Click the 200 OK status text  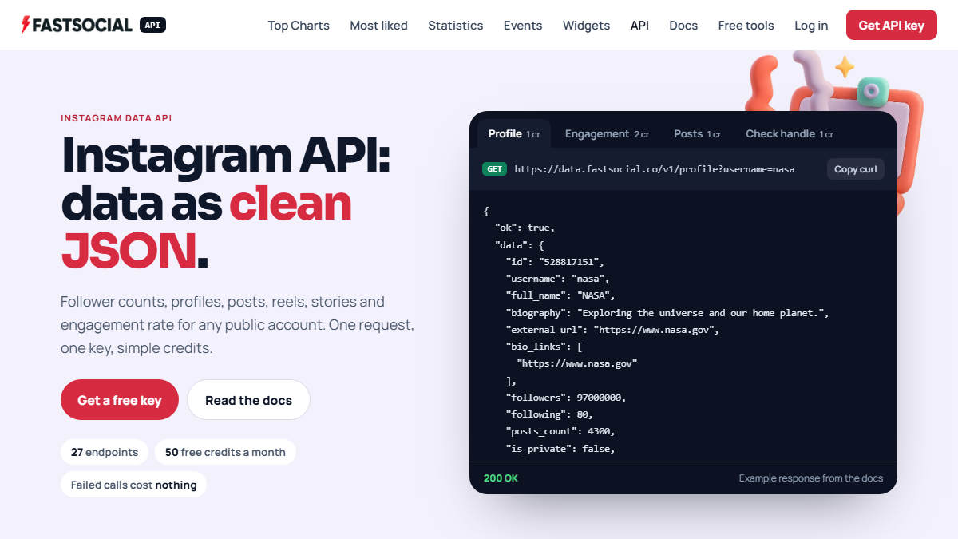pos(501,478)
